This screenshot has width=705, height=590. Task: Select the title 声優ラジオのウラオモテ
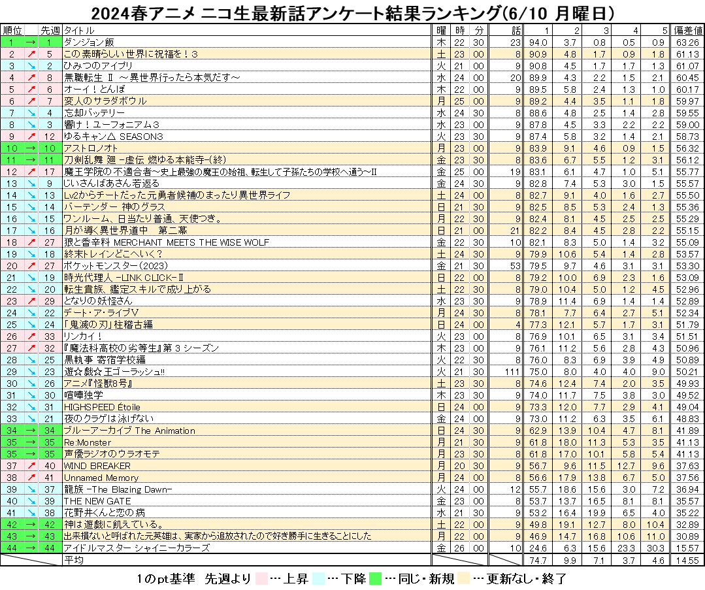point(112,453)
